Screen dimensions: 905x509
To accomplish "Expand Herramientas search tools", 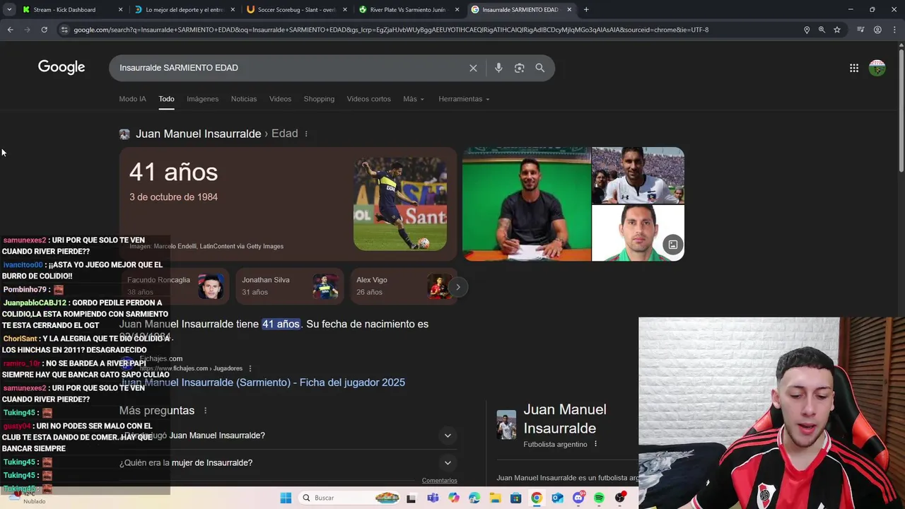I will [x=465, y=99].
